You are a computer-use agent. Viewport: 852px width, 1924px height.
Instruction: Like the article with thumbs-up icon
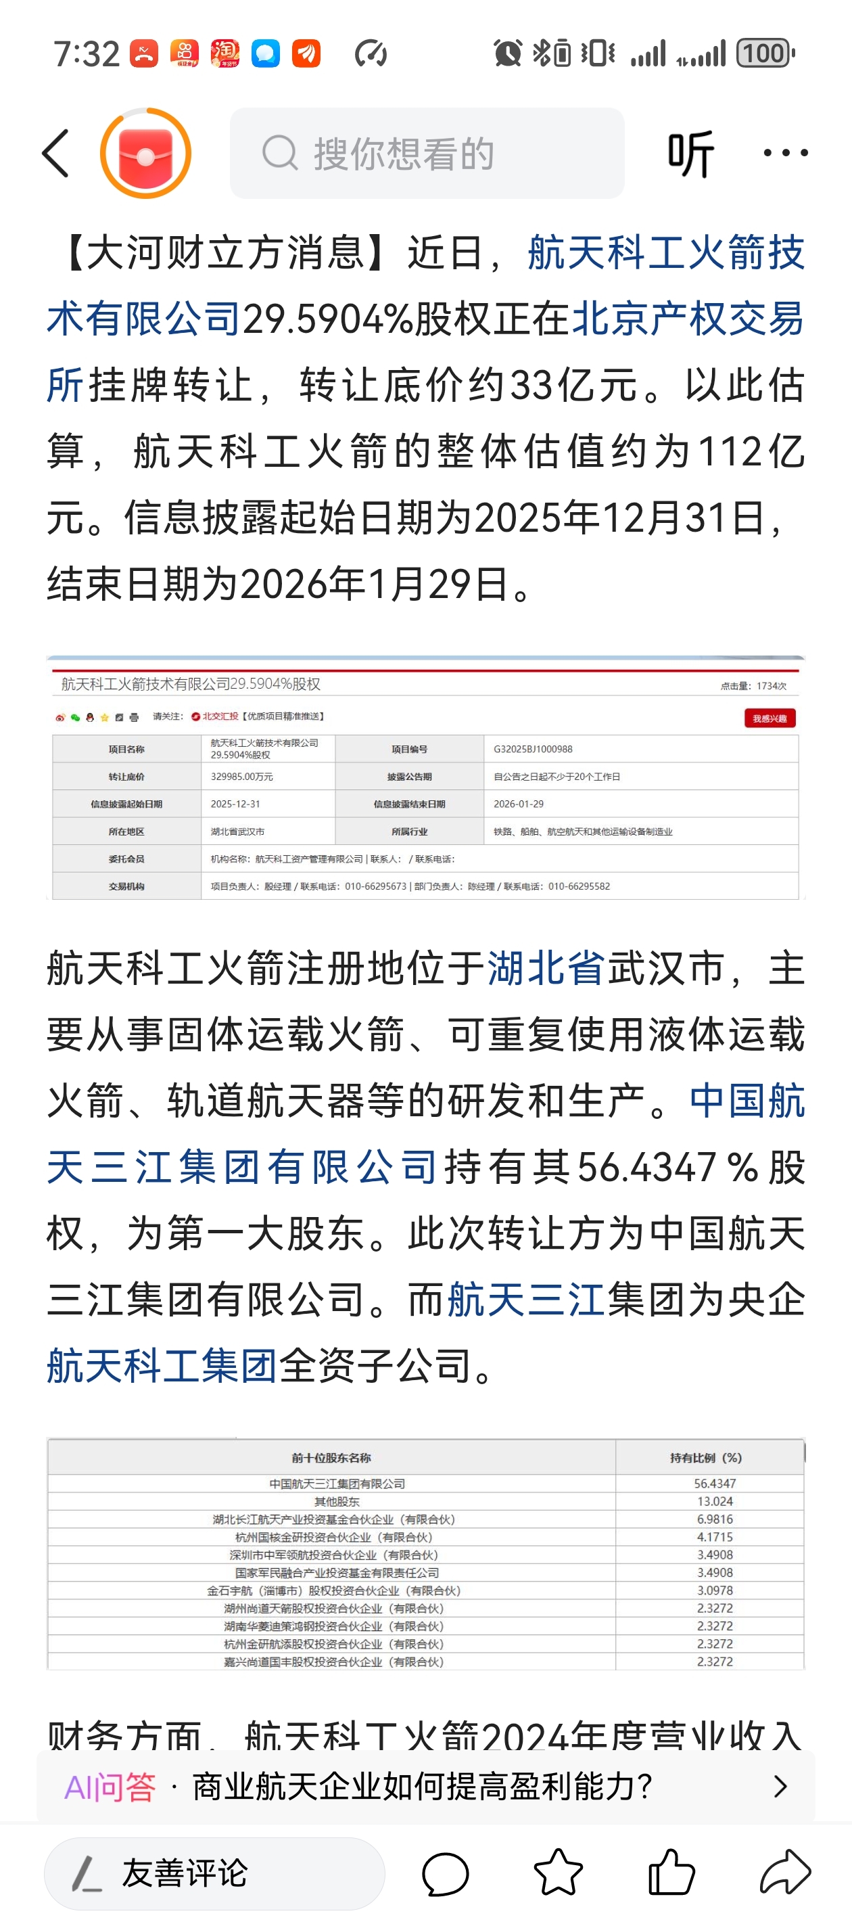point(671,1873)
